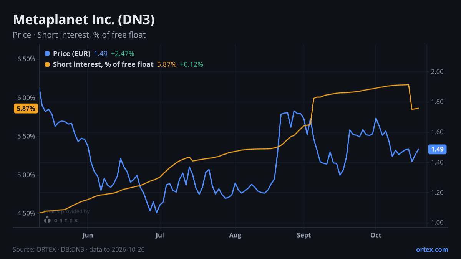Click the Jun x-axis label

click(88, 235)
